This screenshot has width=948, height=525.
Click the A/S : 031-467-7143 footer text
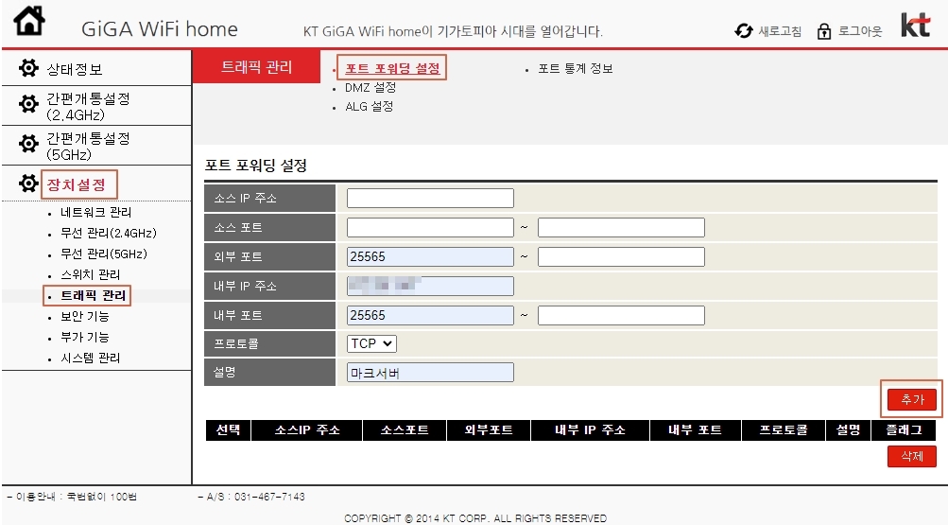pos(251,497)
